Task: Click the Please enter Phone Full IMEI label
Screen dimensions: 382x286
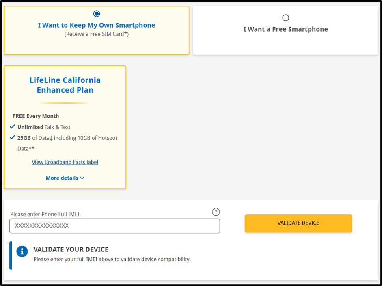Action: click(x=45, y=214)
